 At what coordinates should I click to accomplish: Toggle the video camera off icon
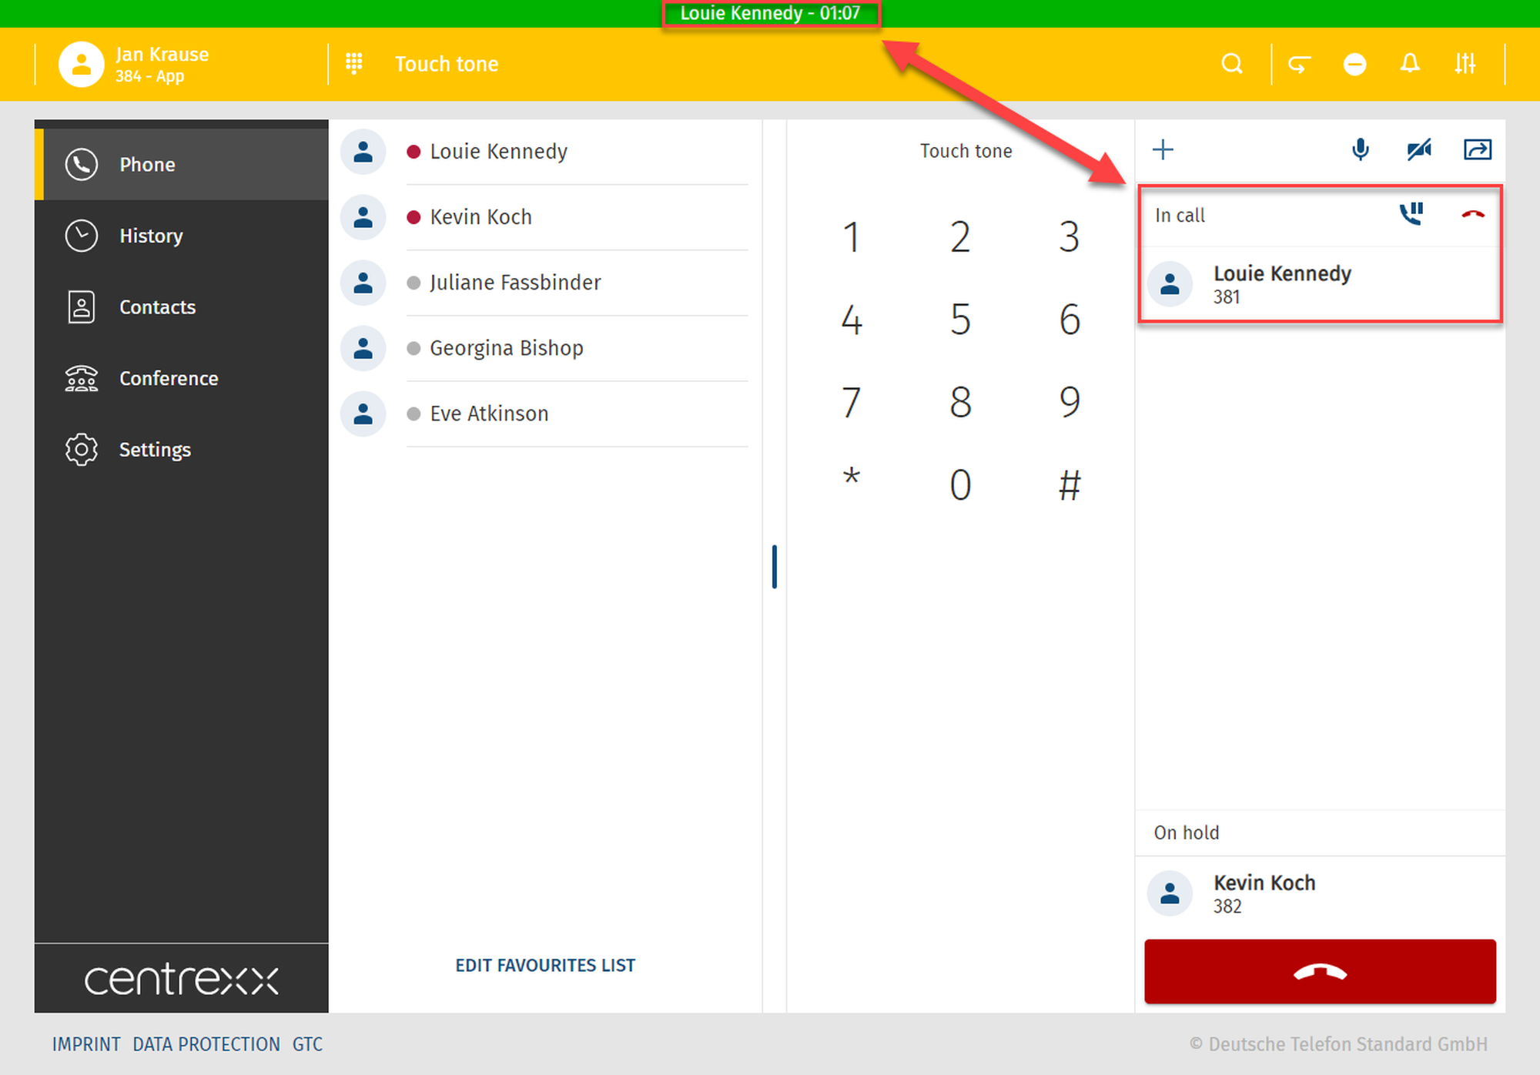(x=1418, y=149)
